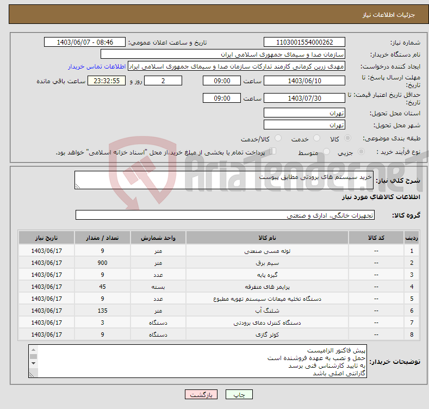Click the delivery city field تهران
This screenshot has height=409, width=429.
(x=304, y=125)
